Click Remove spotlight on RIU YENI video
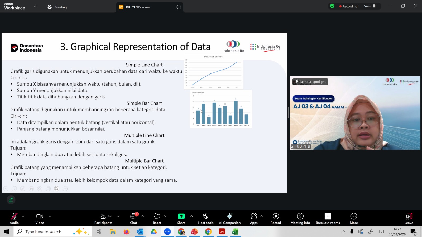Image resolution: width=422 pixels, height=237 pixels. click(310, 82)
